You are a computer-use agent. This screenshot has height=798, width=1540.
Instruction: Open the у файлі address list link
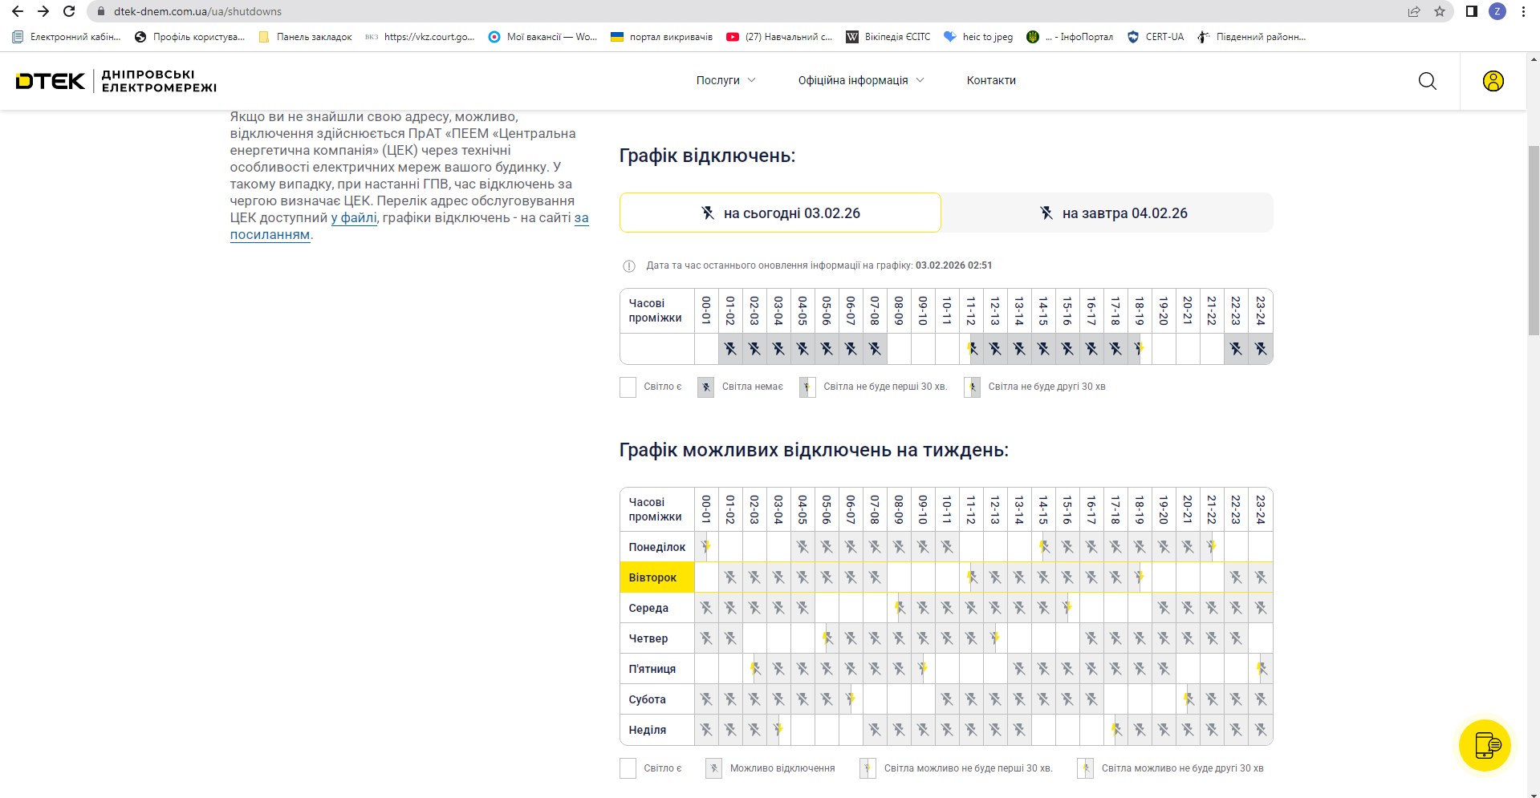354,218
